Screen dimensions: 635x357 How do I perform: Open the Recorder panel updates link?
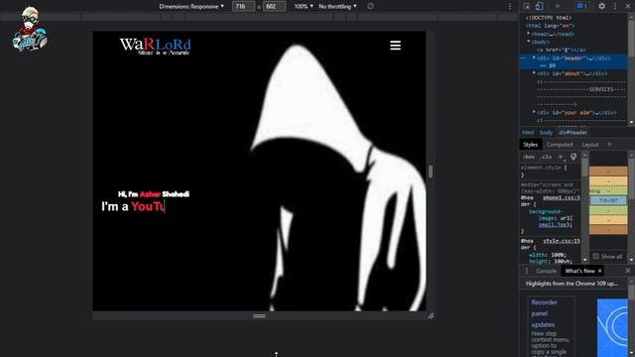(x=545, y=313)
